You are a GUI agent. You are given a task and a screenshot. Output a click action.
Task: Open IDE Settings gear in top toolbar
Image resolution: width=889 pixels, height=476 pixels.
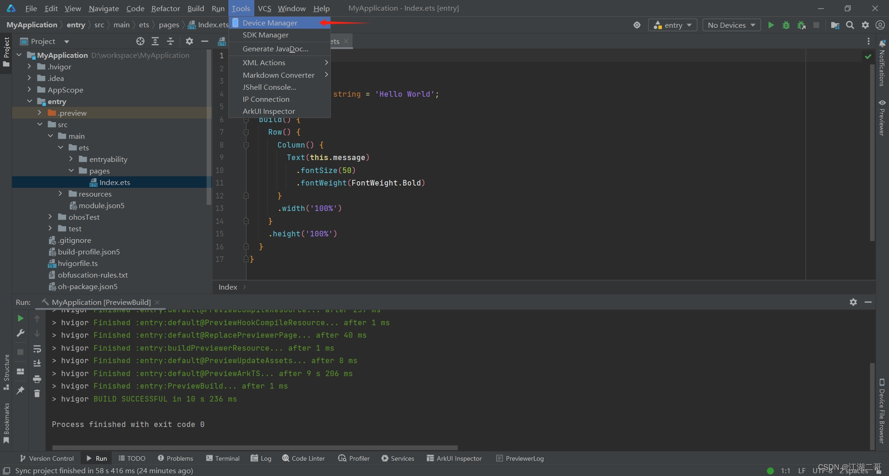(865, 25)
